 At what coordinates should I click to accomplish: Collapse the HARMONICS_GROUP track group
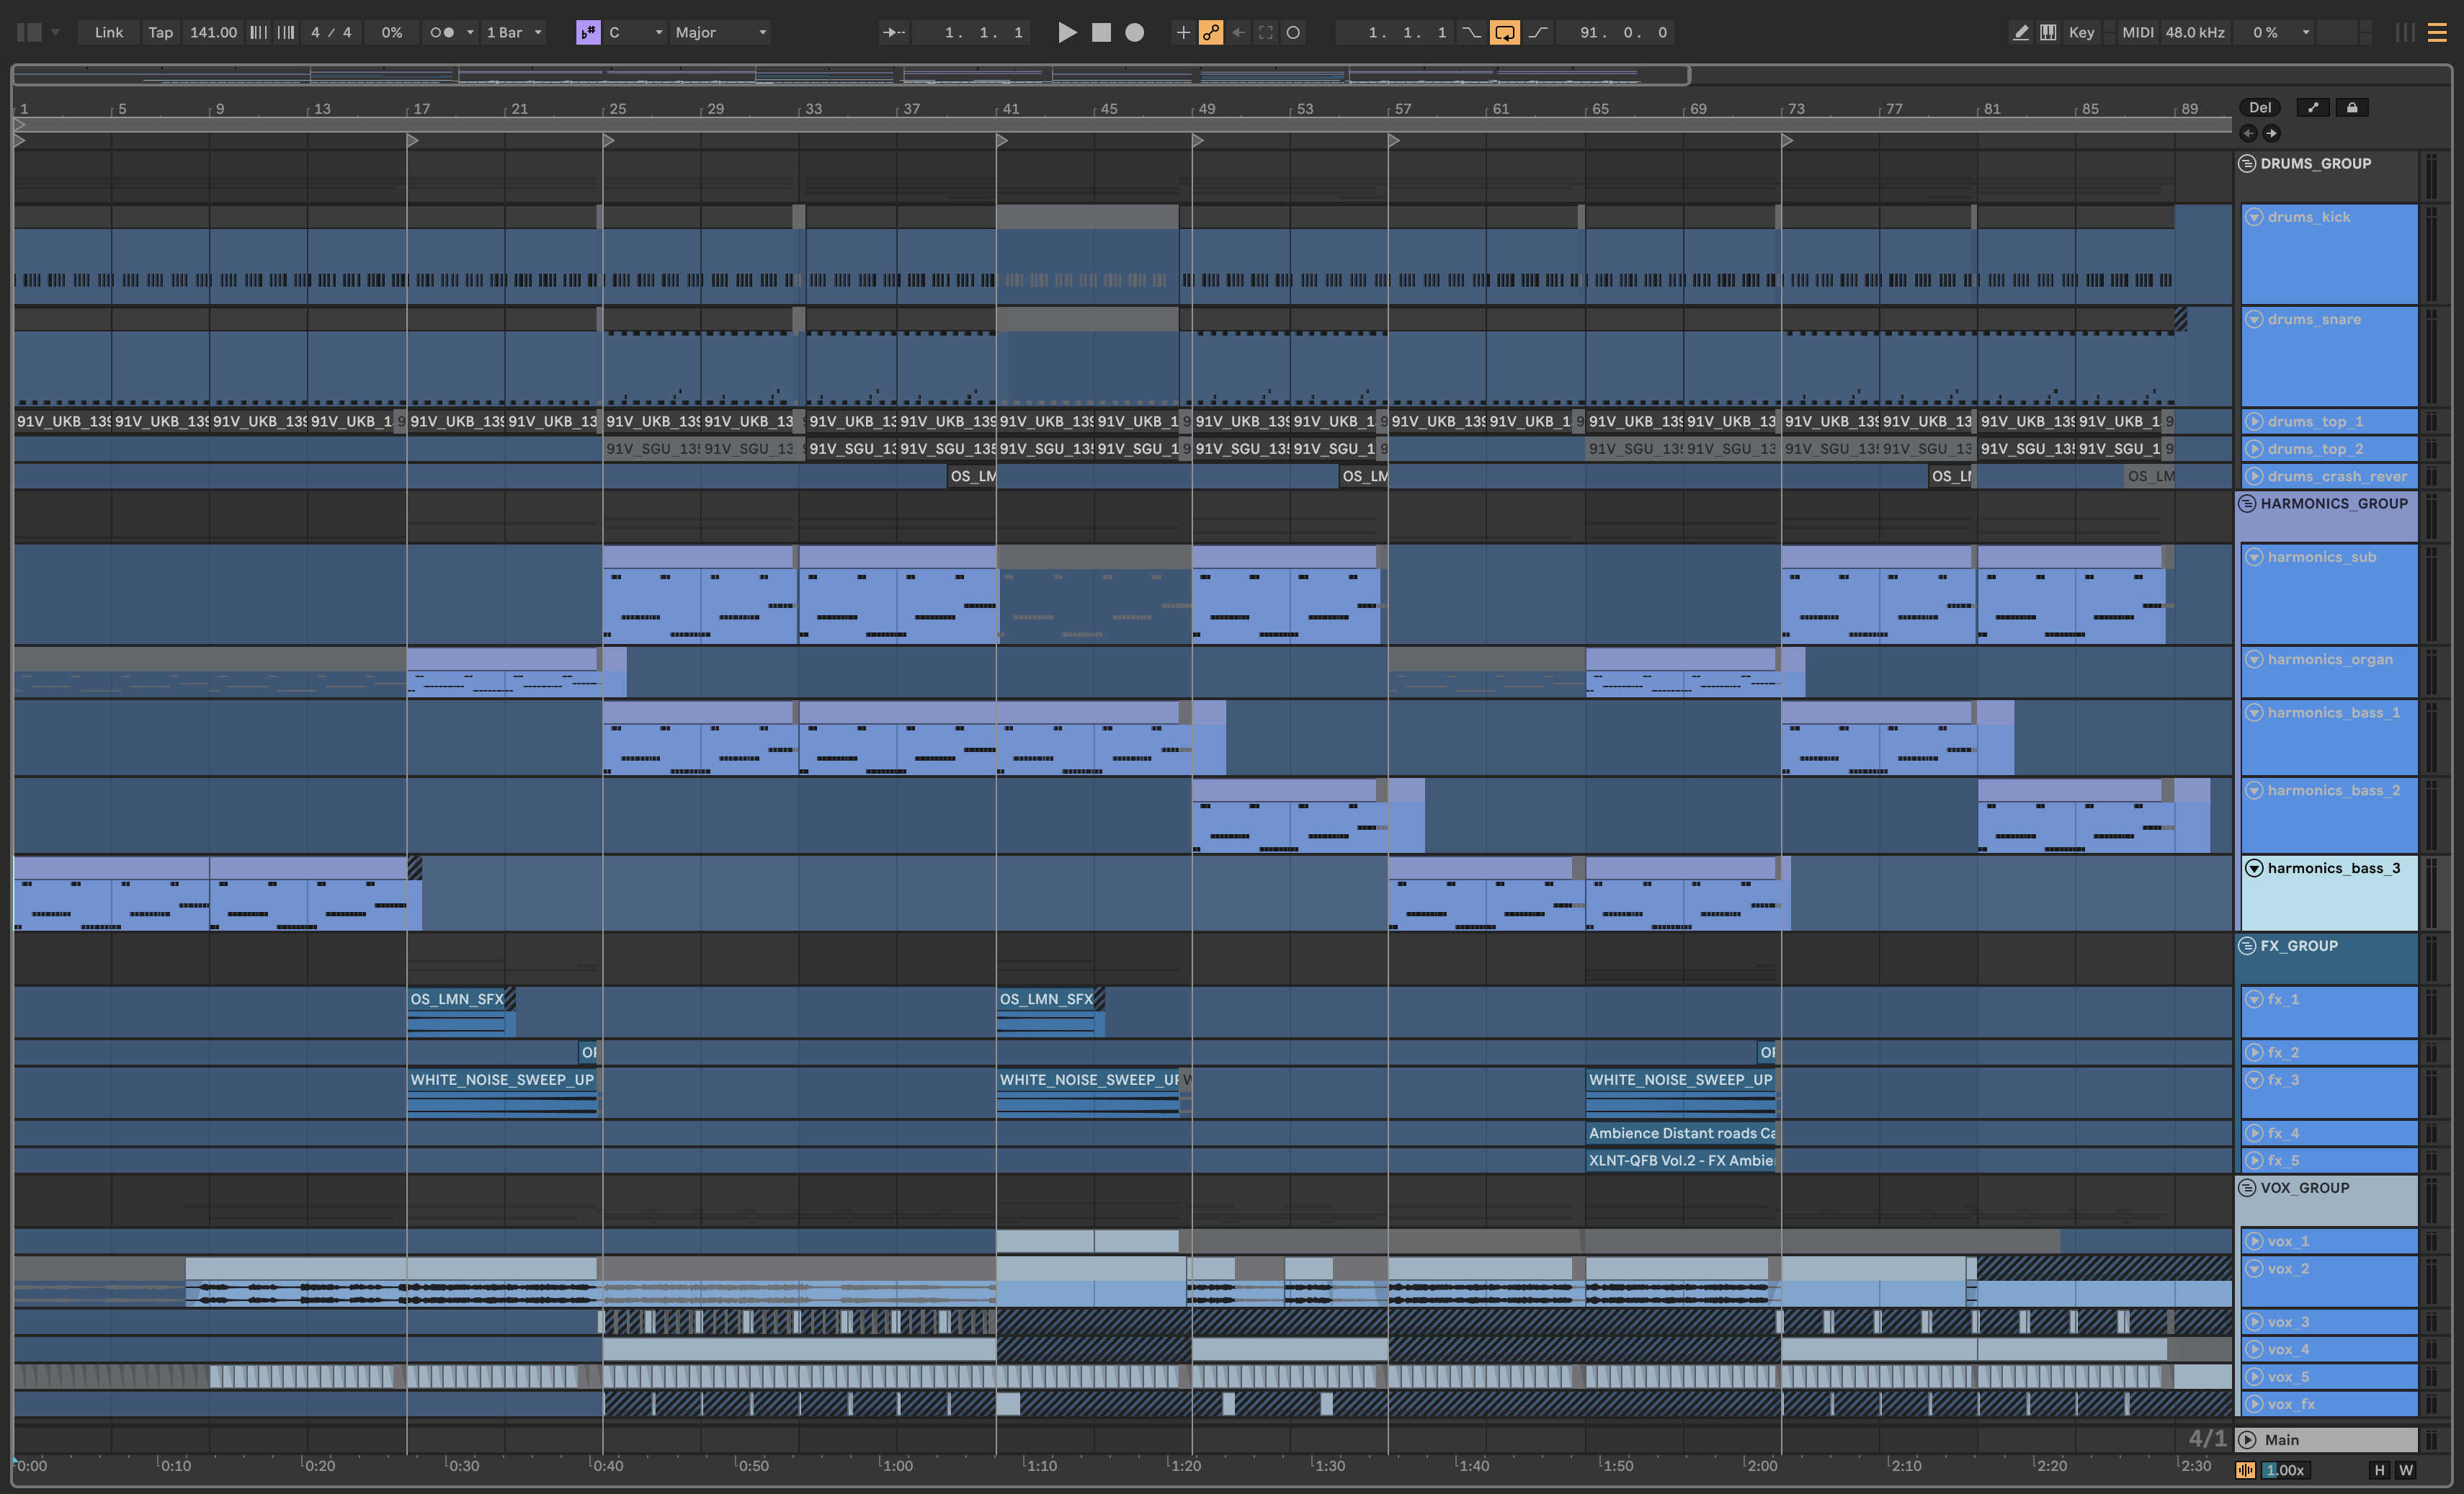pos(2247,504)
